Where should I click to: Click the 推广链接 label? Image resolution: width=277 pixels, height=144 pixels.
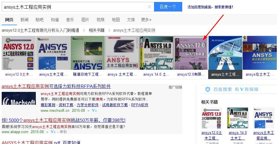tap(175, 87)
